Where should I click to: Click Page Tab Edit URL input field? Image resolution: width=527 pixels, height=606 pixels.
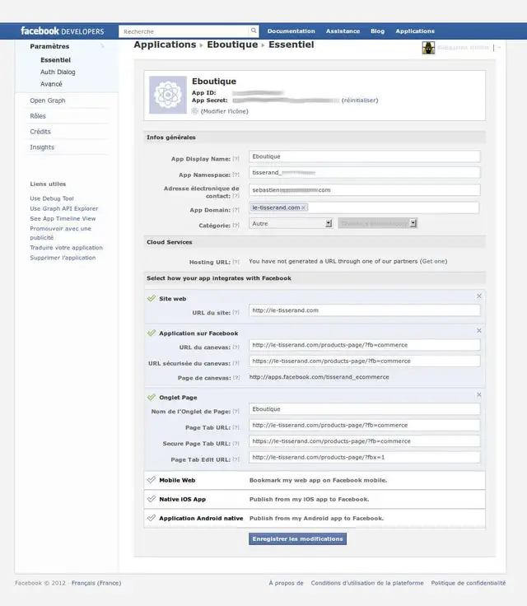[x=365, y=457]
